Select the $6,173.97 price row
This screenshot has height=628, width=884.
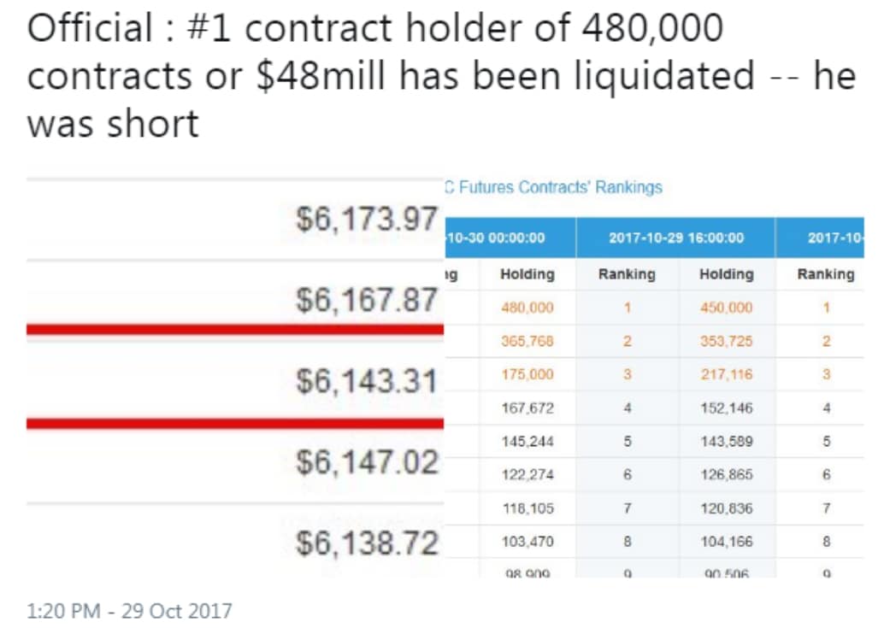[367, 220]
